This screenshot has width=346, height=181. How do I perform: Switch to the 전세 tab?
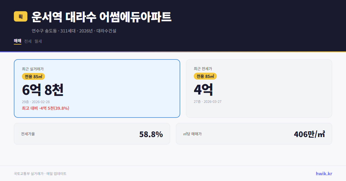28,41
